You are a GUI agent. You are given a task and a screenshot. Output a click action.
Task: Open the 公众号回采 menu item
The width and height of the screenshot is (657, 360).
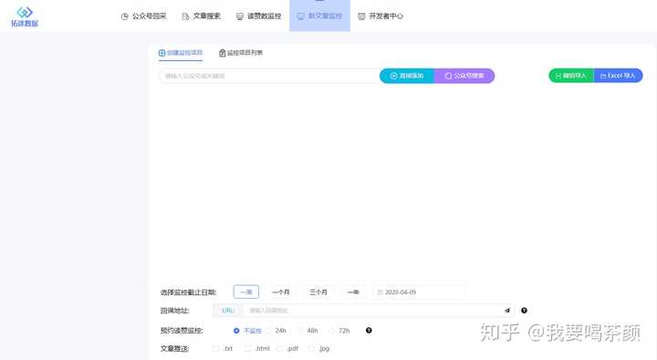point(144,16)
